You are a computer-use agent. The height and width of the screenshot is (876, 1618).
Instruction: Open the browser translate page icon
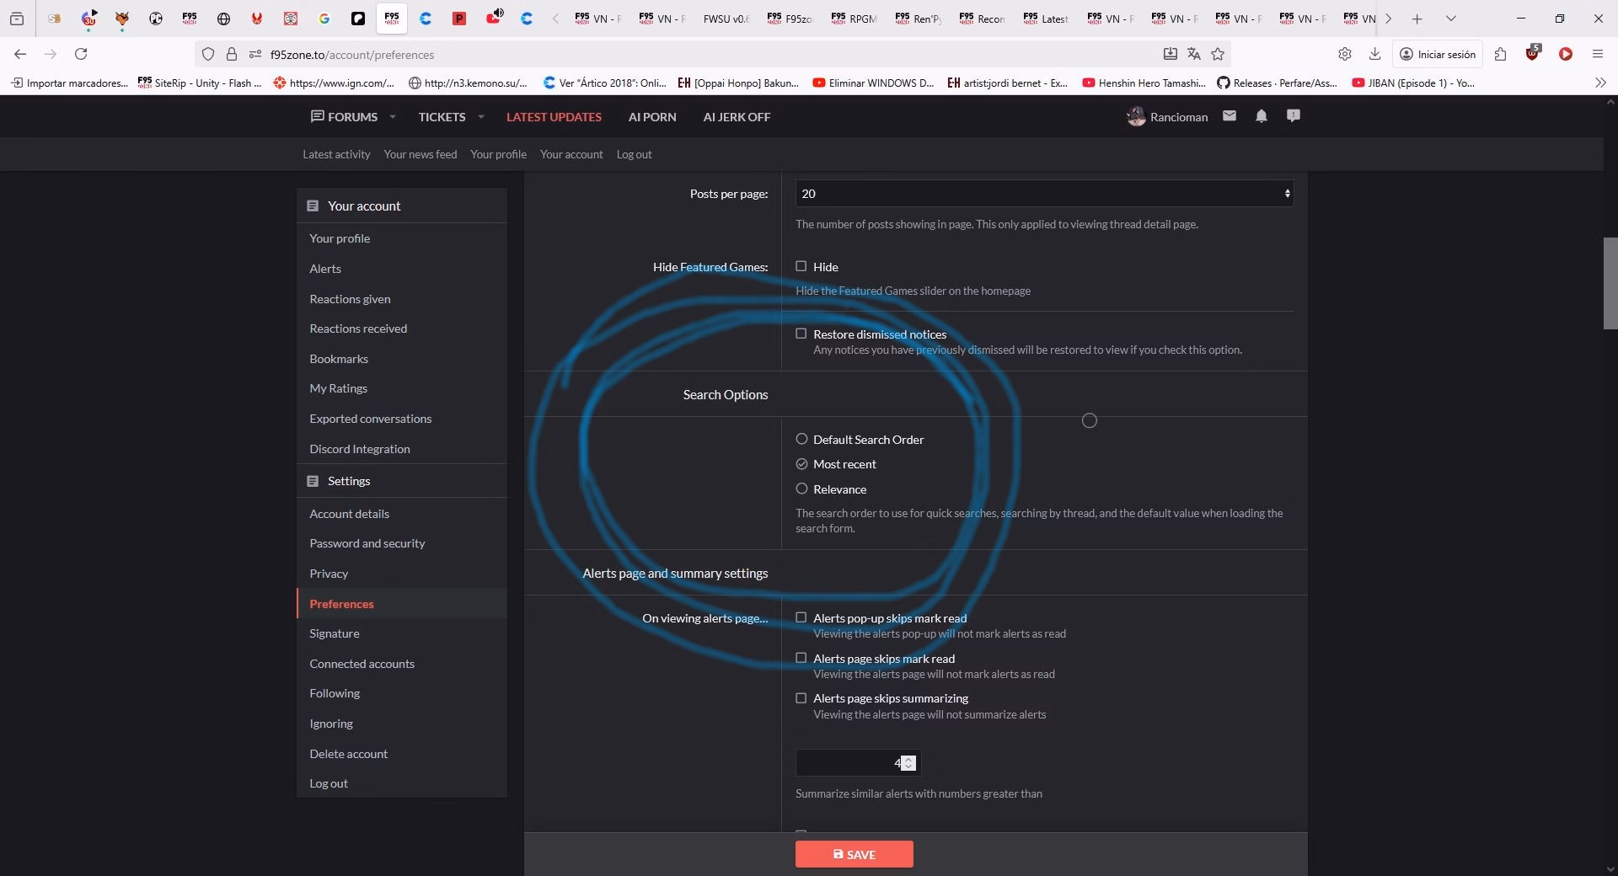pyautogui.click(x=1193, y=54)
